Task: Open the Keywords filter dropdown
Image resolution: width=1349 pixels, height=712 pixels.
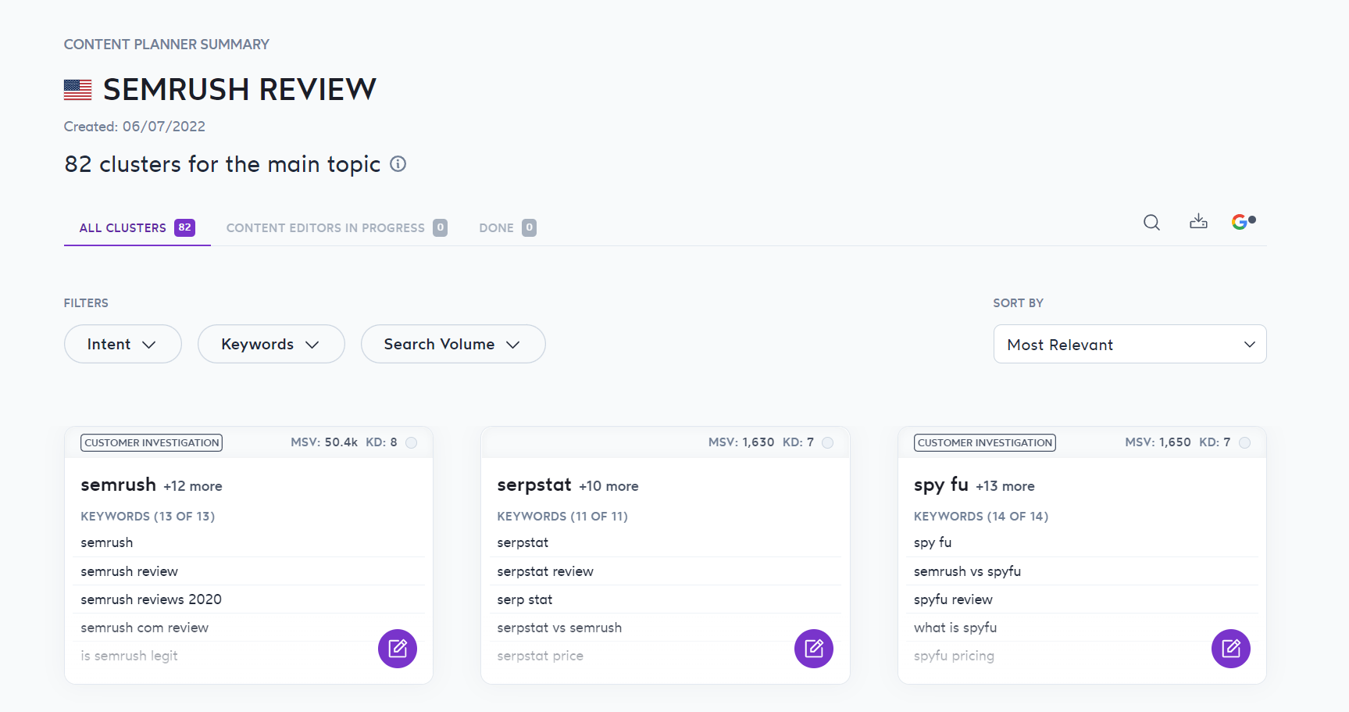Action: [x=270, y=344]
